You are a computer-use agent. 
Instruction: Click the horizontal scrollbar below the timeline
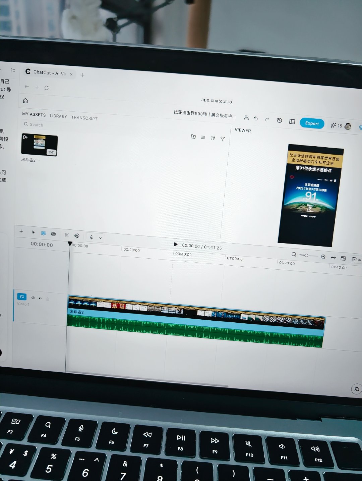tap(147, 379)
